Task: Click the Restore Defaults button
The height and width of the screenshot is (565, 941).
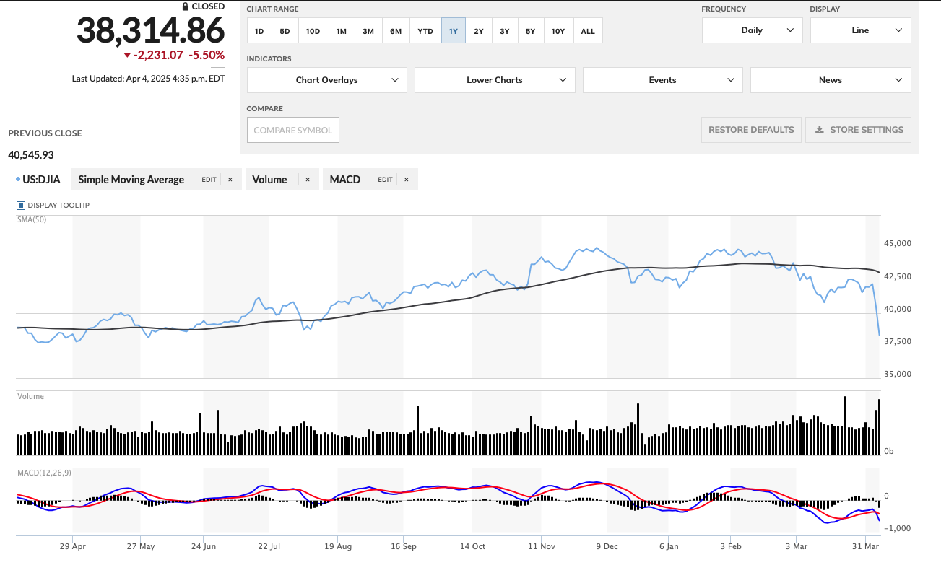Action: pyautogui.click(x=751, y=130)
